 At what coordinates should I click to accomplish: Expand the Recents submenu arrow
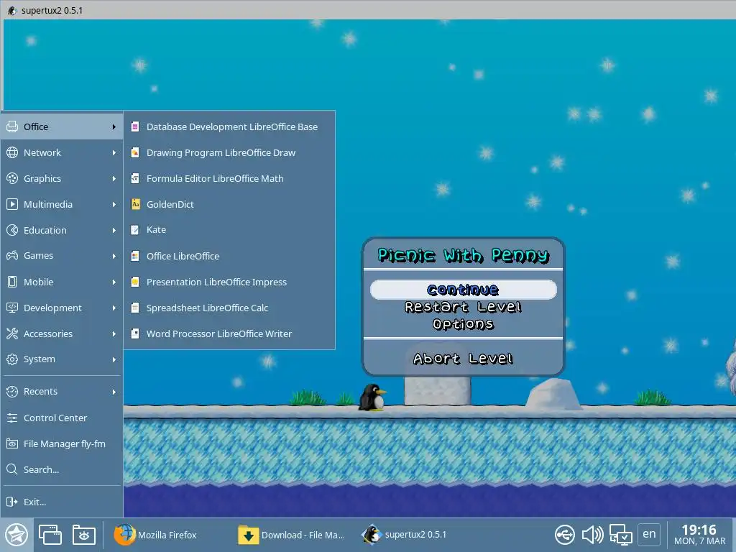point(114,392)
